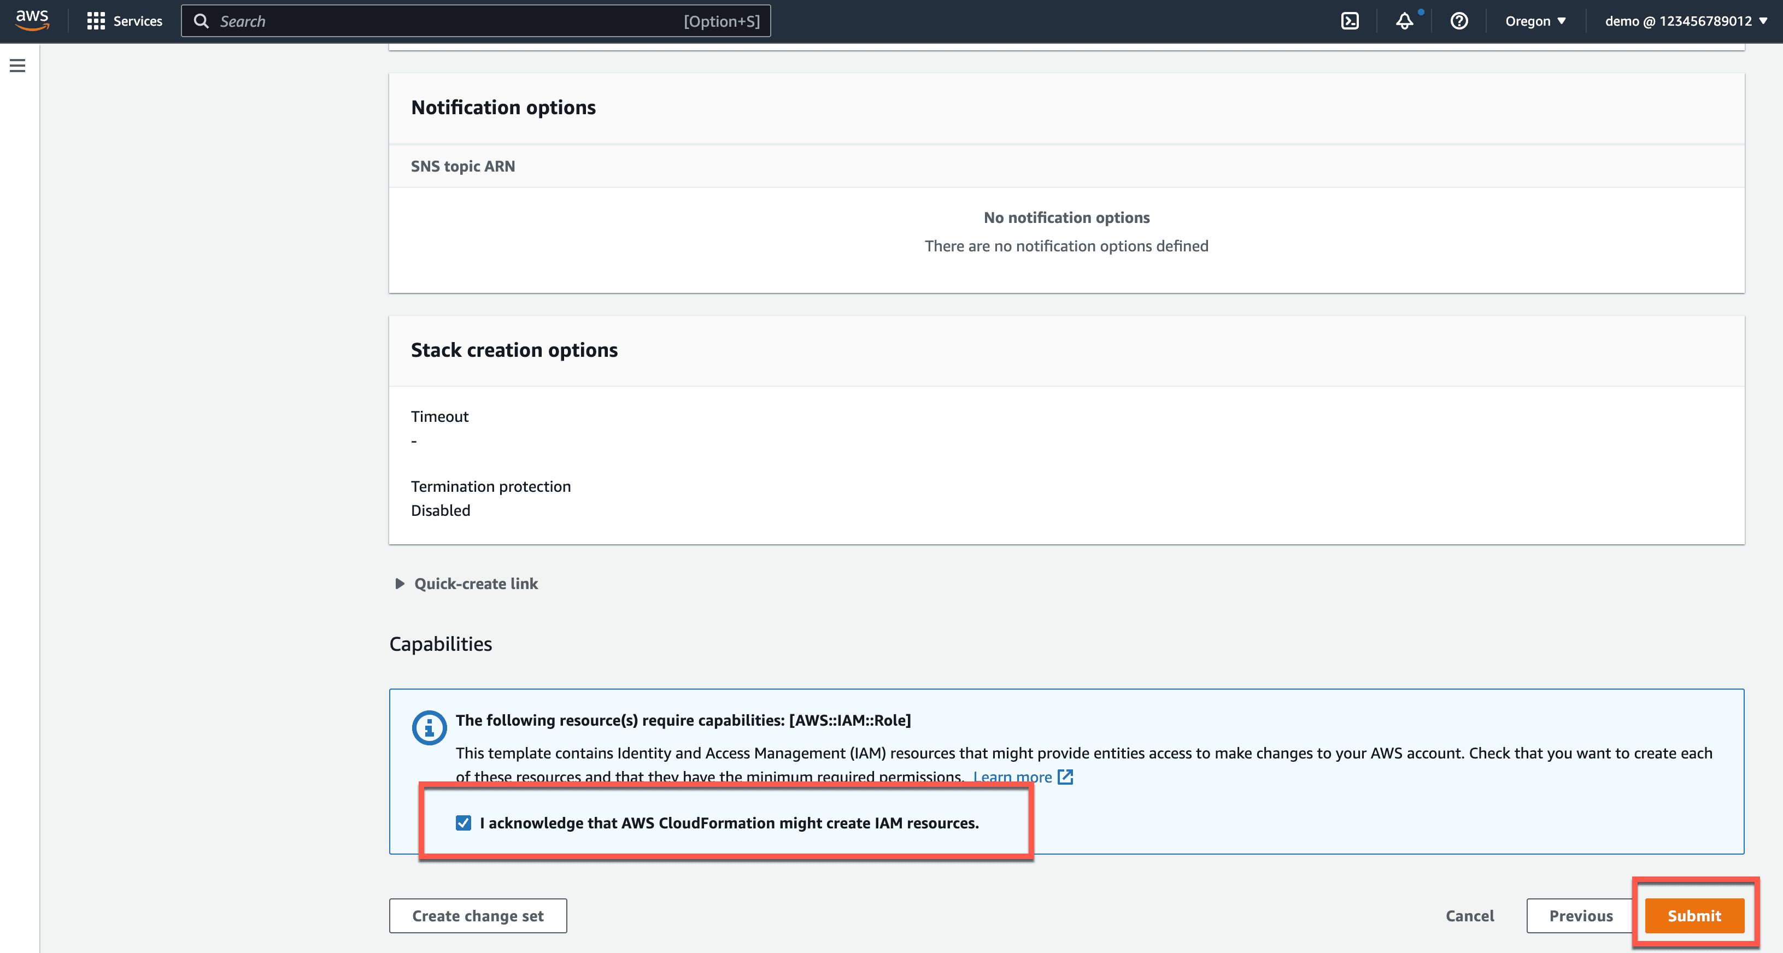Open the Services menu
This screenshot has height=953, width=1783.
tap(137, 21)
